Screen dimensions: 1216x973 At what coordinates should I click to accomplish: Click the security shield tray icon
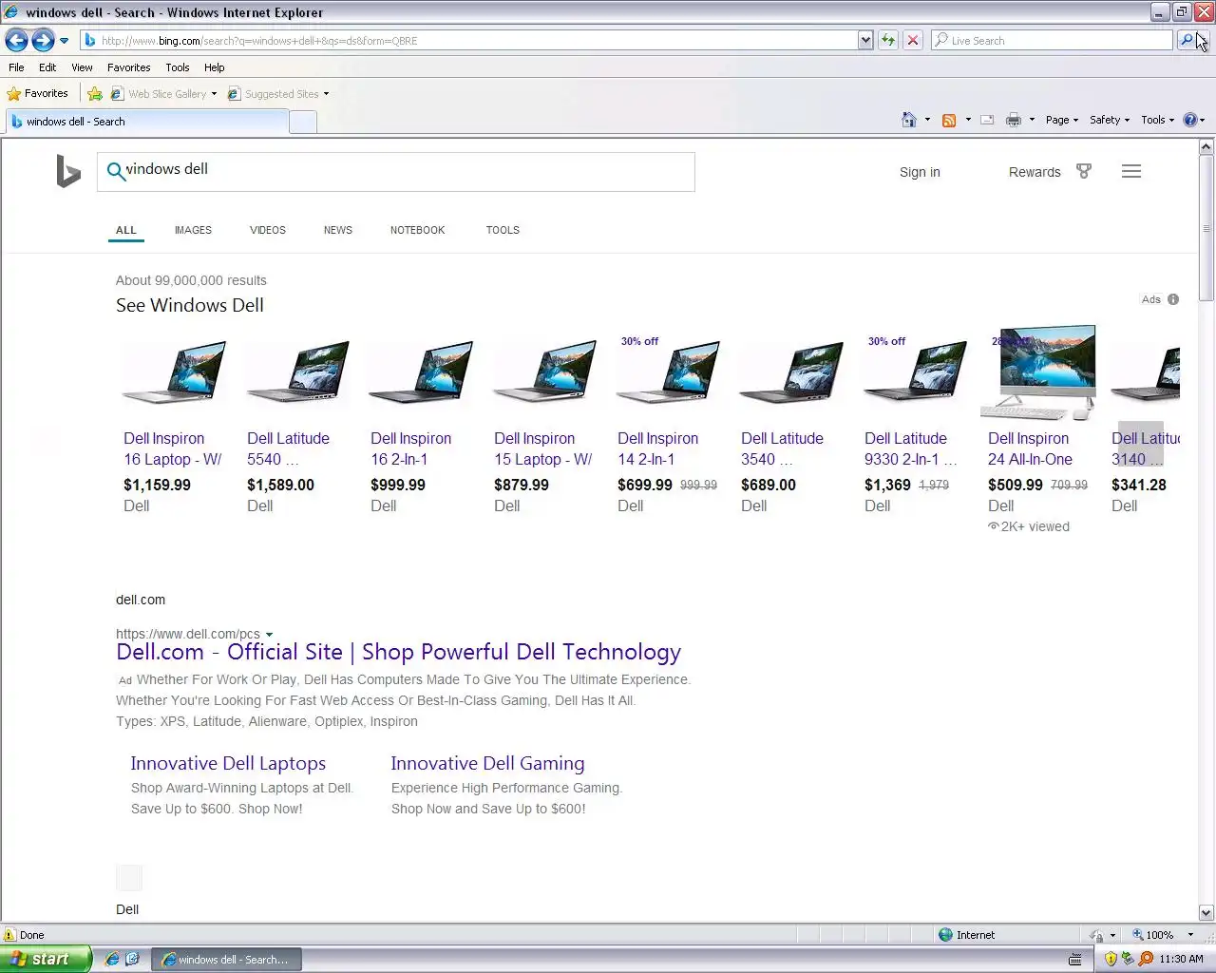1111,959
